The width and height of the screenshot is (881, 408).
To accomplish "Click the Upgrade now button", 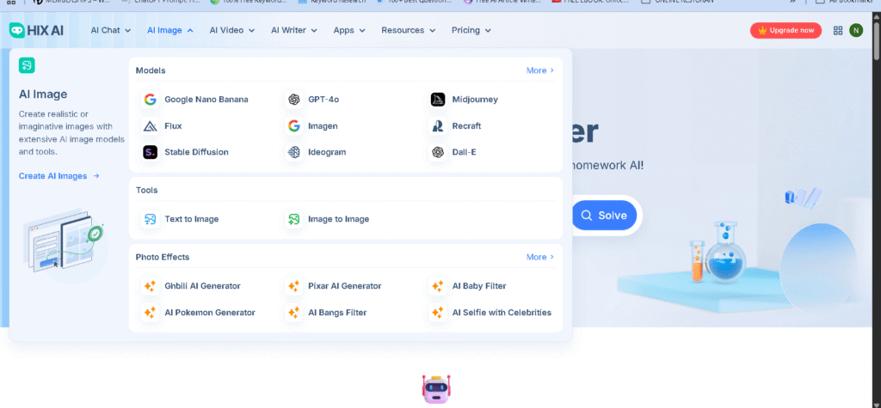I will click(786, 31).
